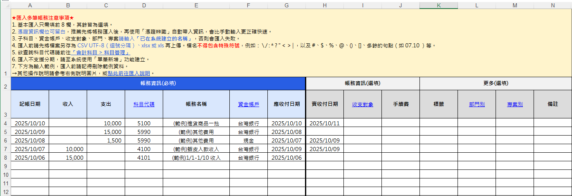Viewport: 572px width, 196px height.
Task: Select the 備註 column header cell
Action: pos(553,104)
